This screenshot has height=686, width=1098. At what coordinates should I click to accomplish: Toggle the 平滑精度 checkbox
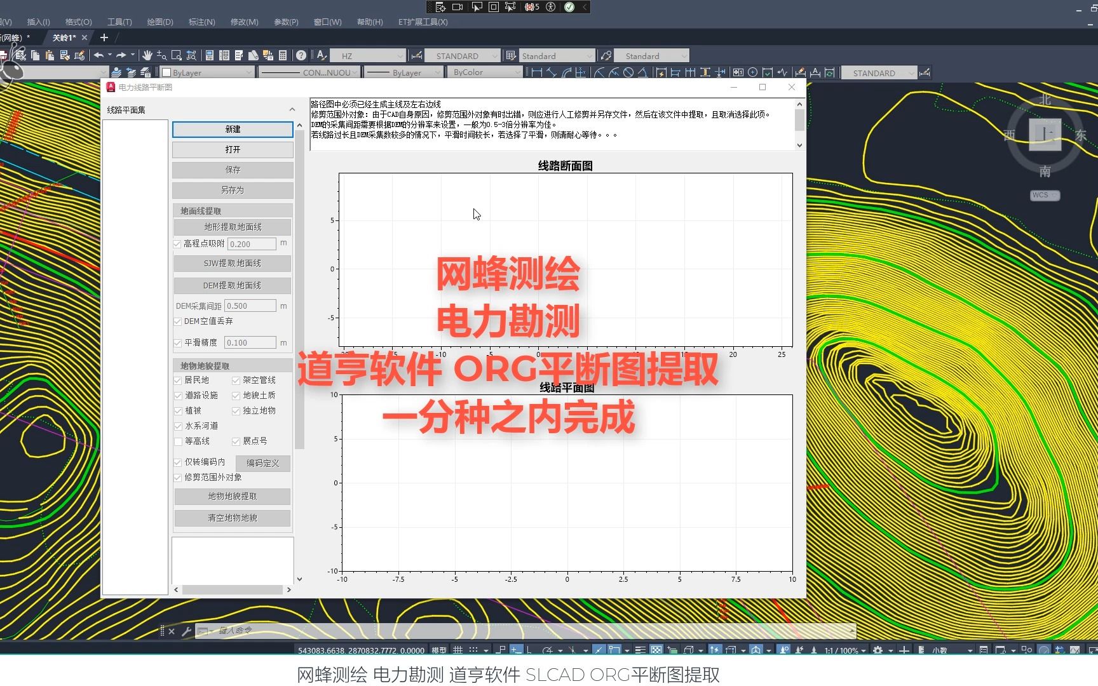[177, 342]
